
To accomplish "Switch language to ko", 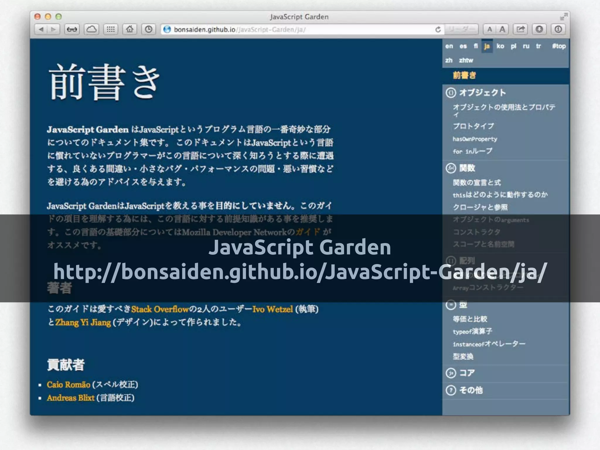I will (x=500, y=46).
